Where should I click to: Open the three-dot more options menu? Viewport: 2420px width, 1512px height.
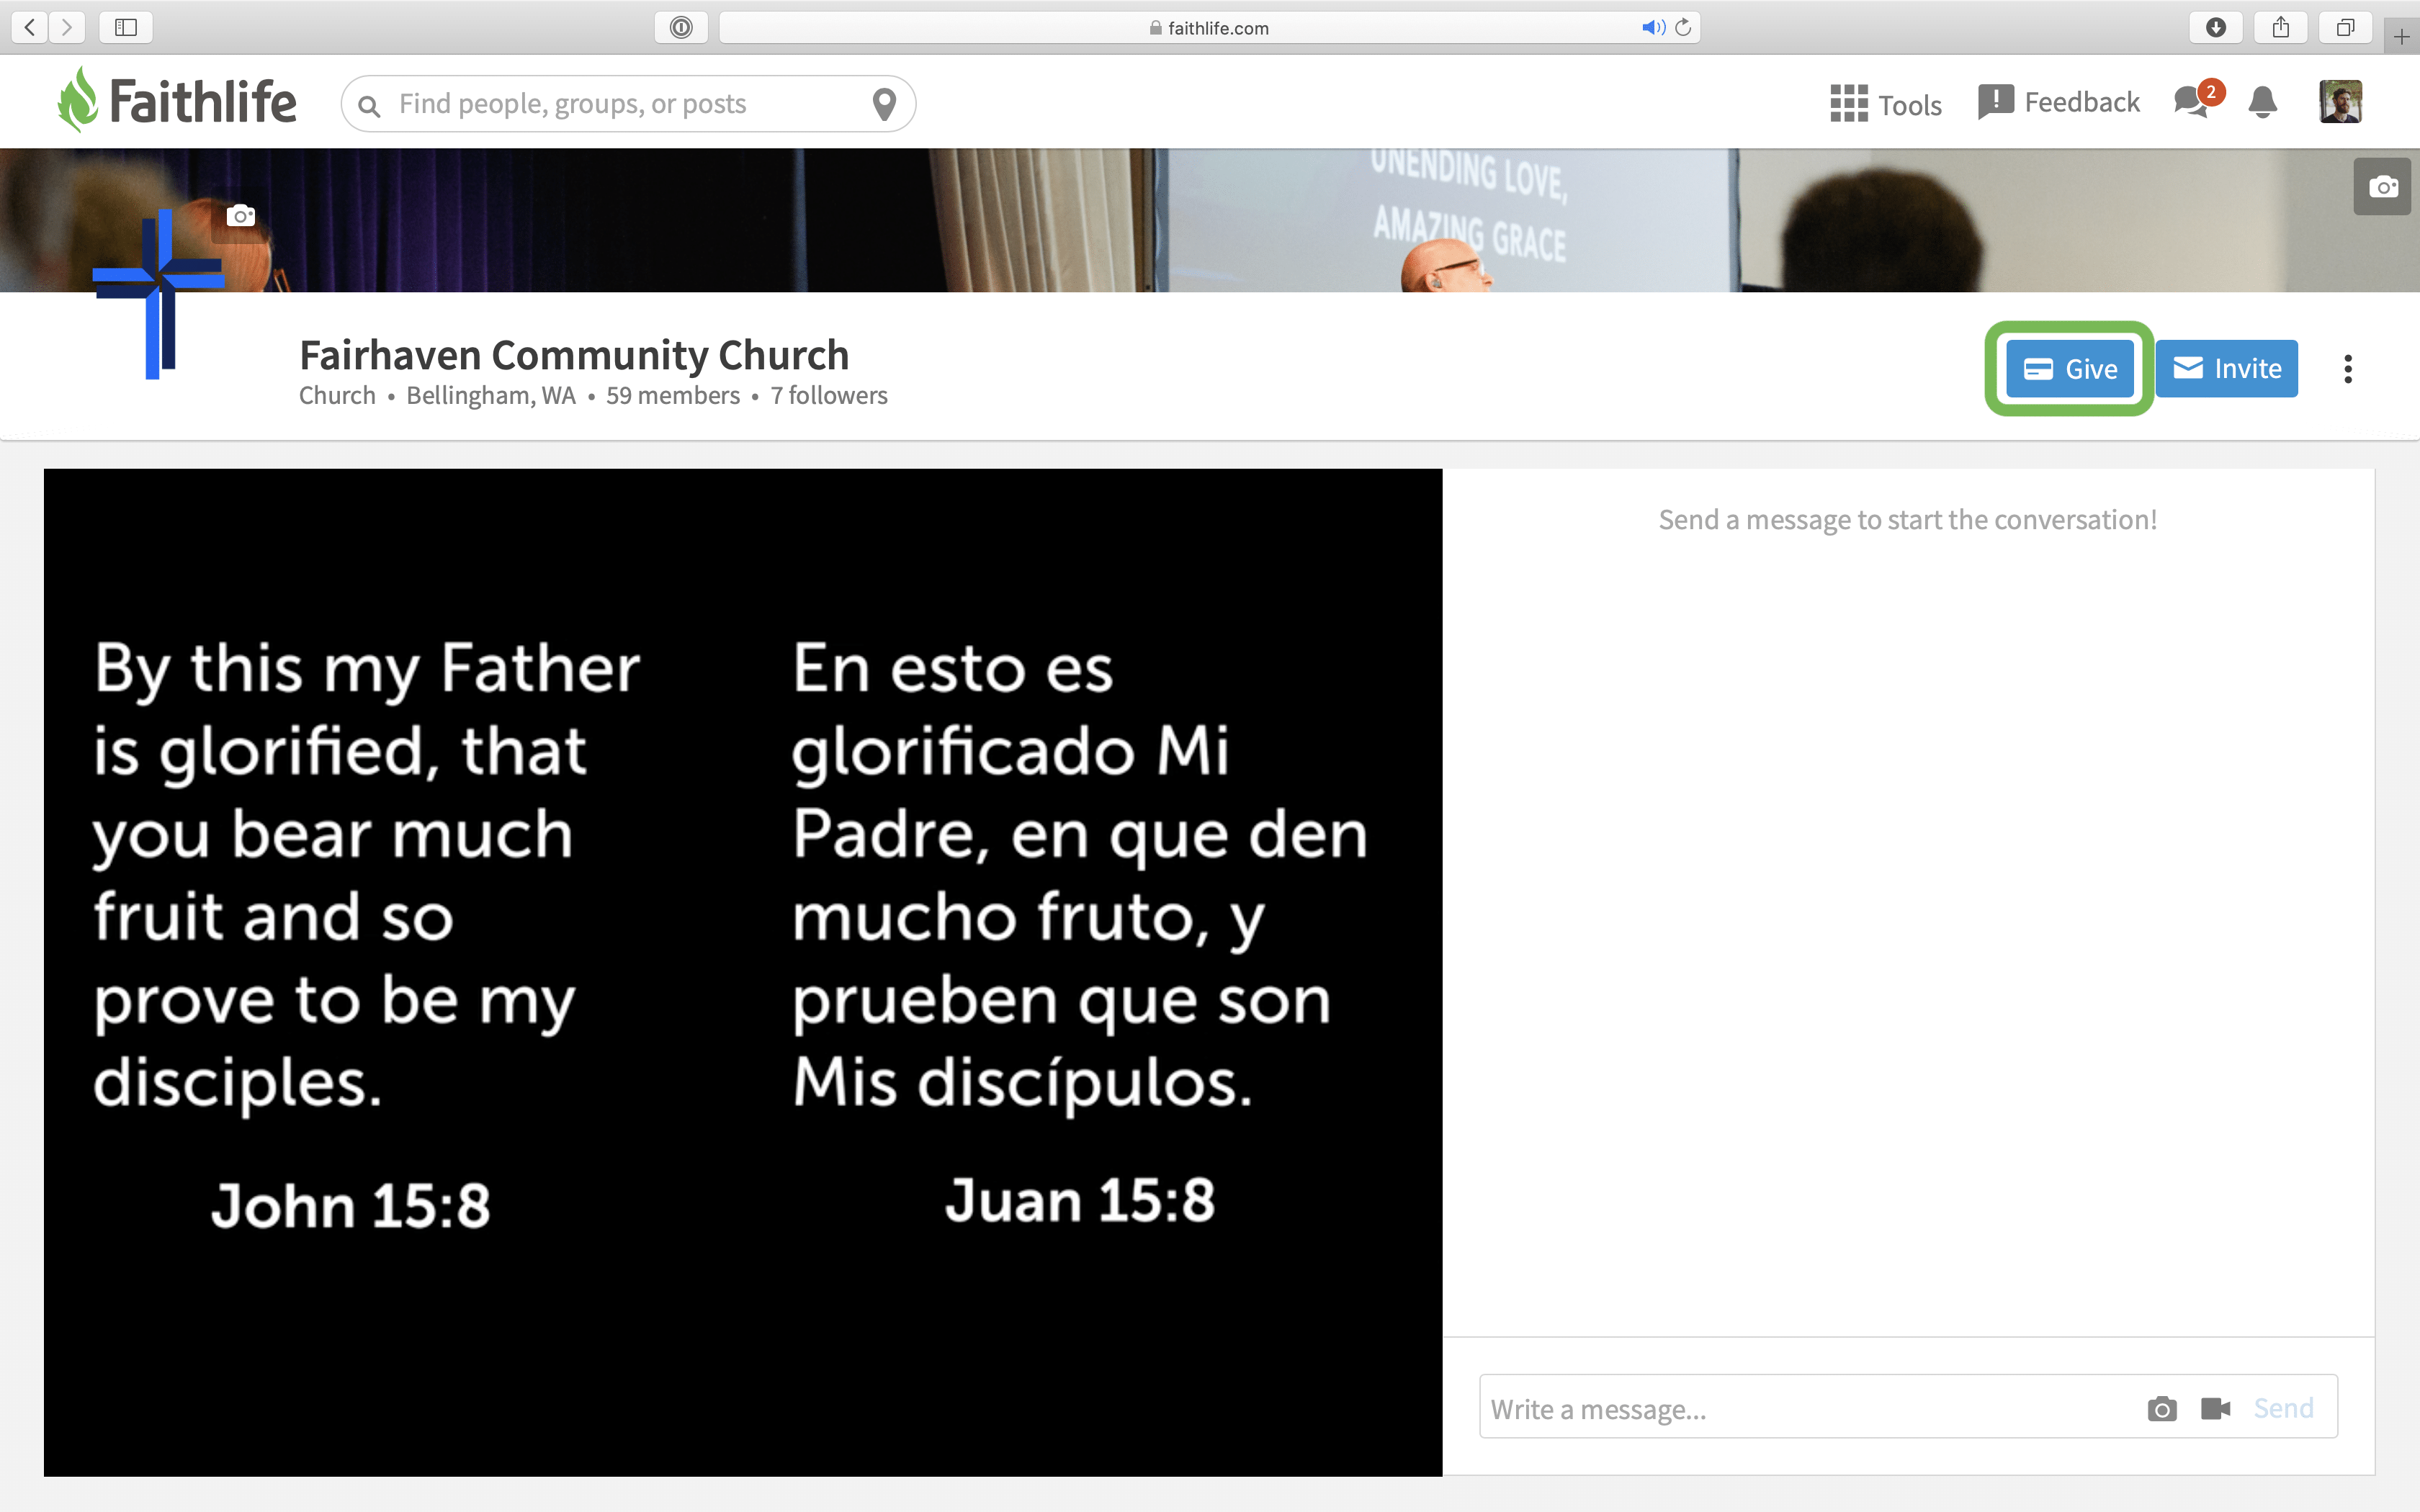(2348, 369)
